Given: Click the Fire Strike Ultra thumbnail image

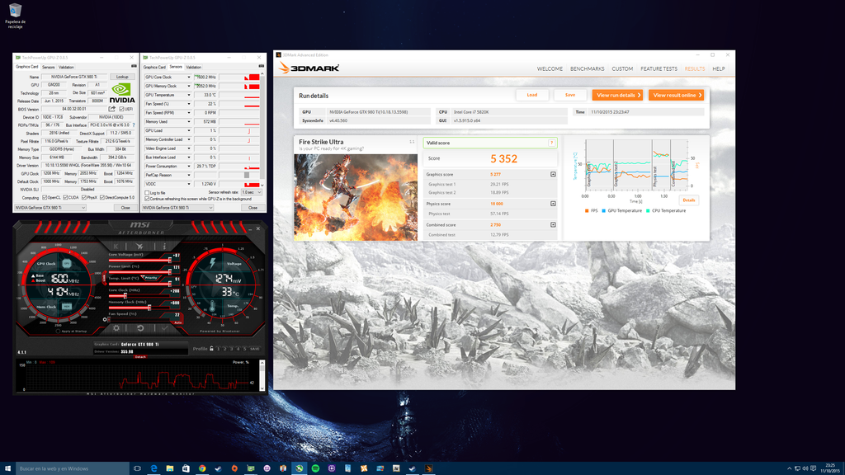Looking at the screenshot, I should [356, 198].
